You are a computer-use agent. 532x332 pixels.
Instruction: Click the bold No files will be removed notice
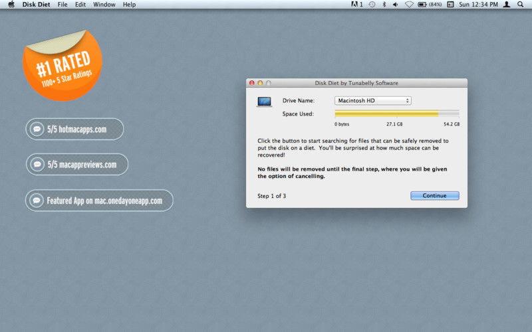pos(352,173)
